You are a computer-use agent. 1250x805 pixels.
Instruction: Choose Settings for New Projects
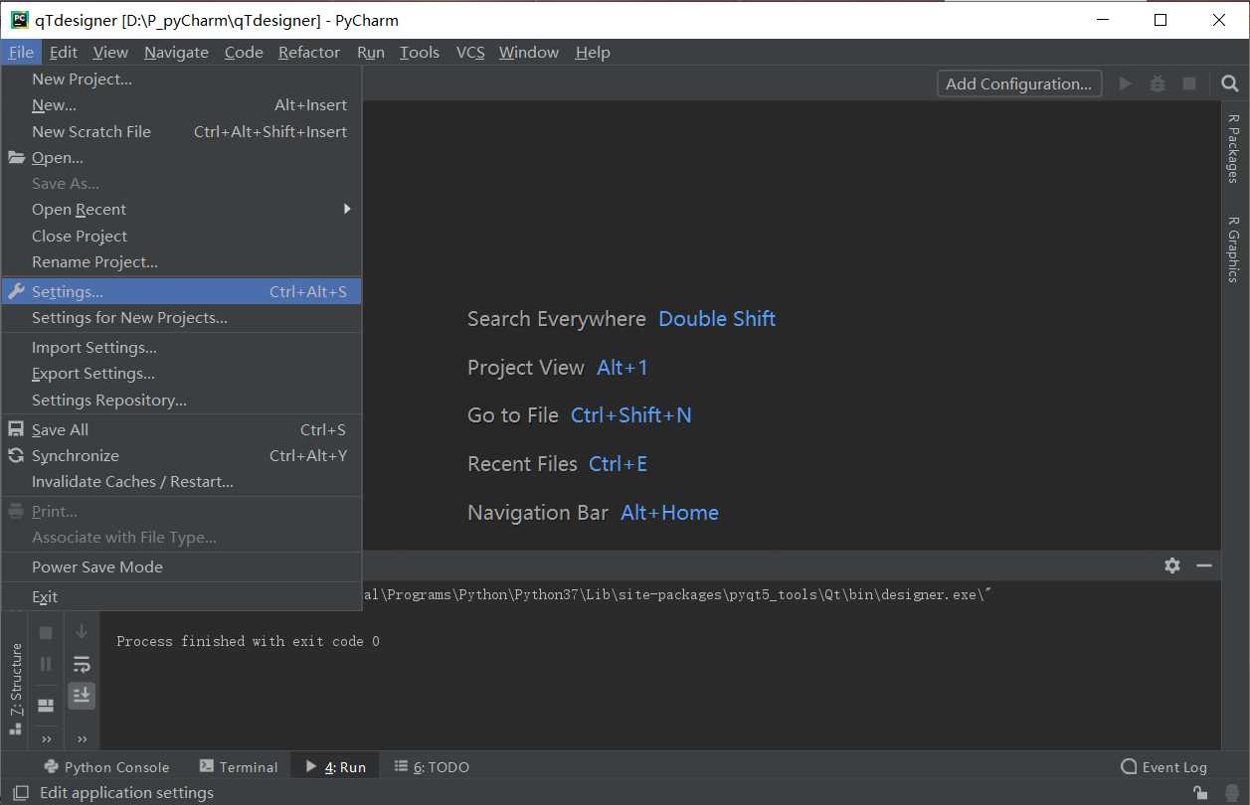pos(181,317)
